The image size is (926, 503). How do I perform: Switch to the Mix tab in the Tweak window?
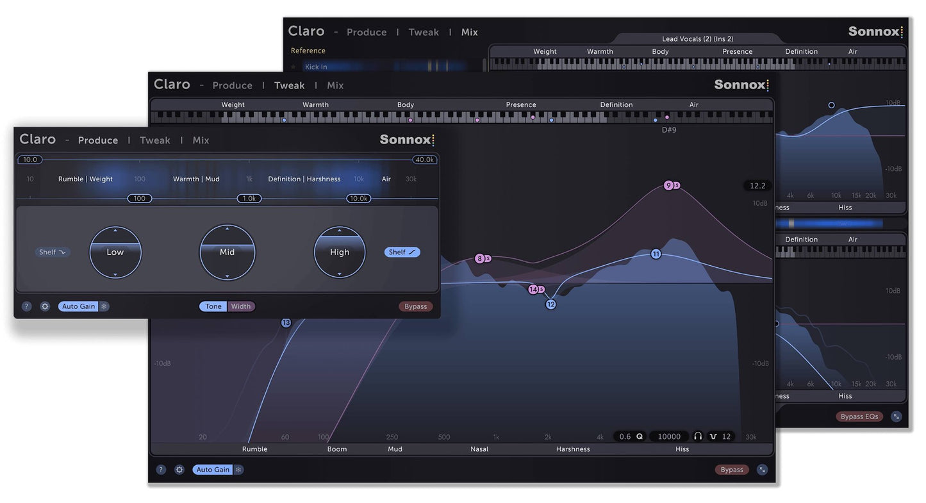click(x=335, y=85)
